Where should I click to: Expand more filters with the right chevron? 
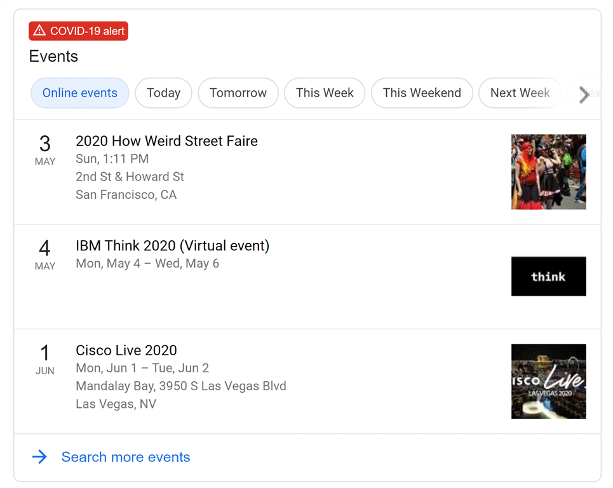click(x=584, y=94)
